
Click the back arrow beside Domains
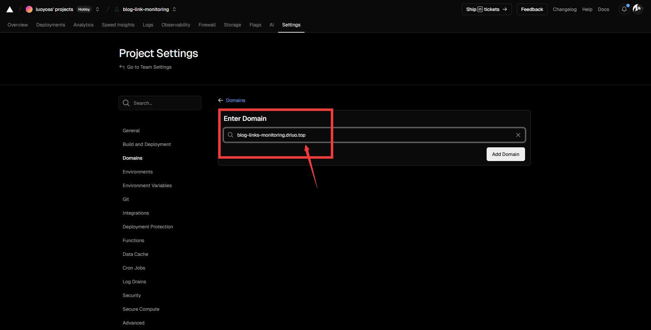click(221, 100)
